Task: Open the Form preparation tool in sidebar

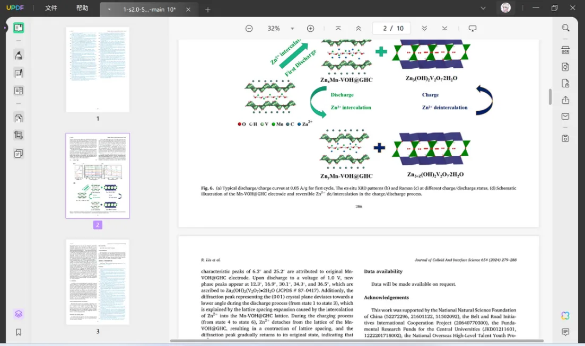Action: 18,91
